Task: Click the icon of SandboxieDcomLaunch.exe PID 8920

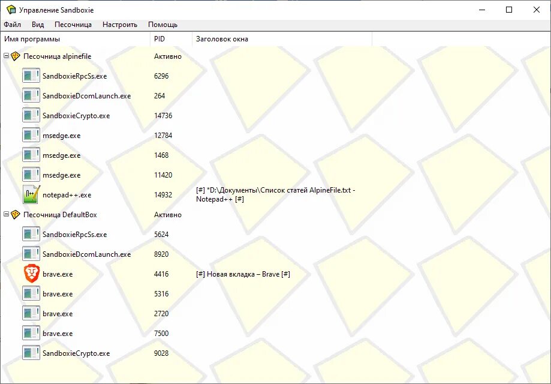Action: tap(31, 254)
